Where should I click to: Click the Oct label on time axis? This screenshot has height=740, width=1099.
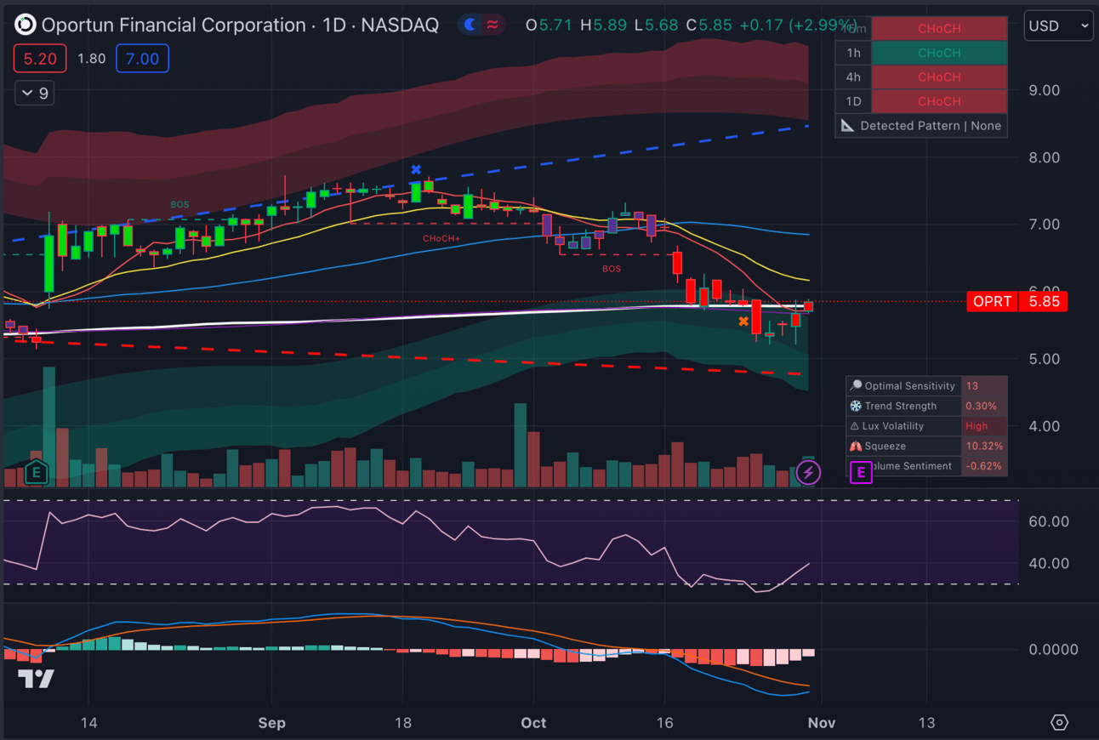(x=533, y=723)
